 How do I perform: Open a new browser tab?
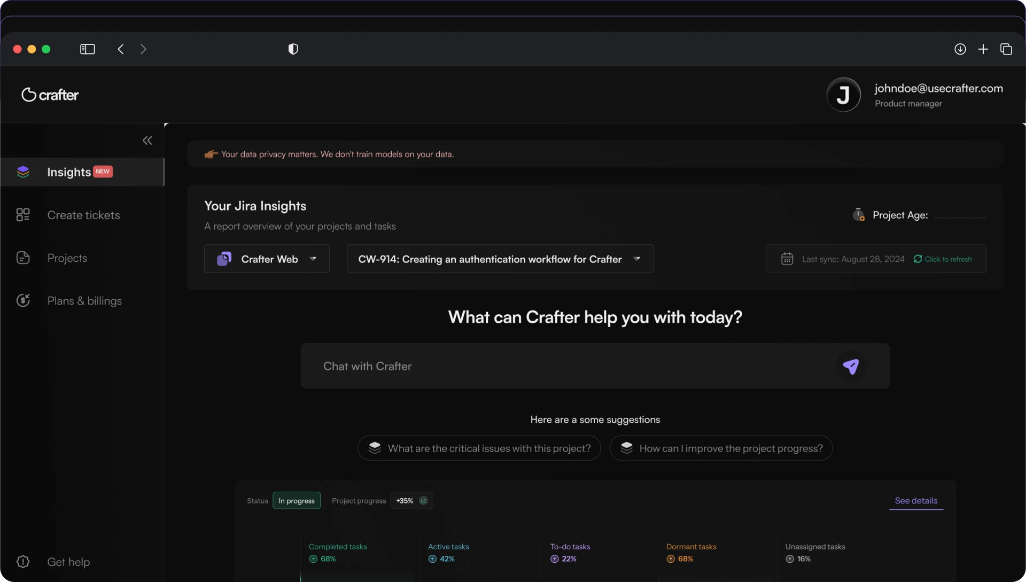click(x=984, y=49)
